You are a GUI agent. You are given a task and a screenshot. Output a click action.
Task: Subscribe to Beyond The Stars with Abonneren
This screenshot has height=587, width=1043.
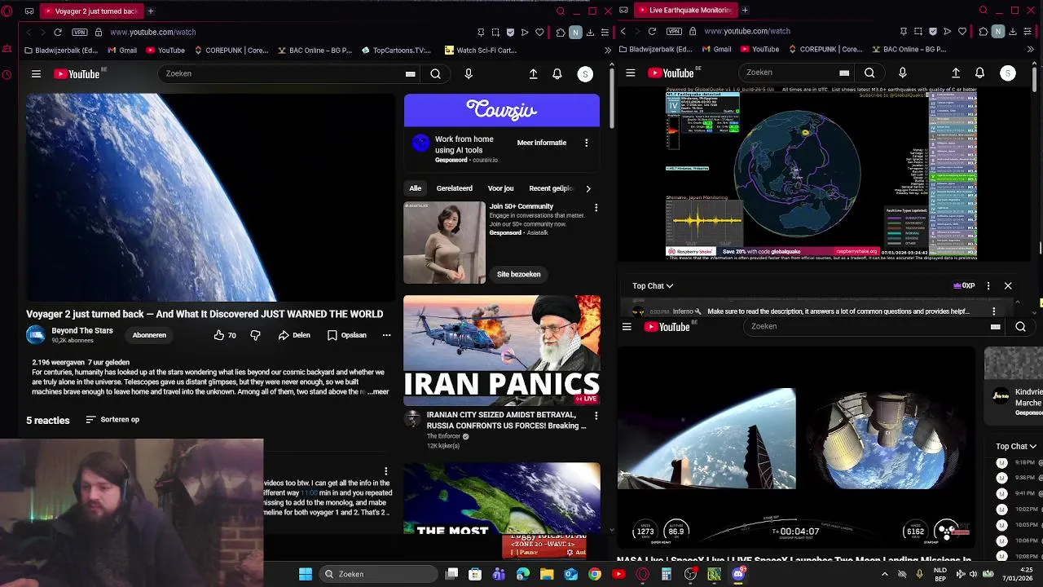pyautogui.click(x=149, y=335)
